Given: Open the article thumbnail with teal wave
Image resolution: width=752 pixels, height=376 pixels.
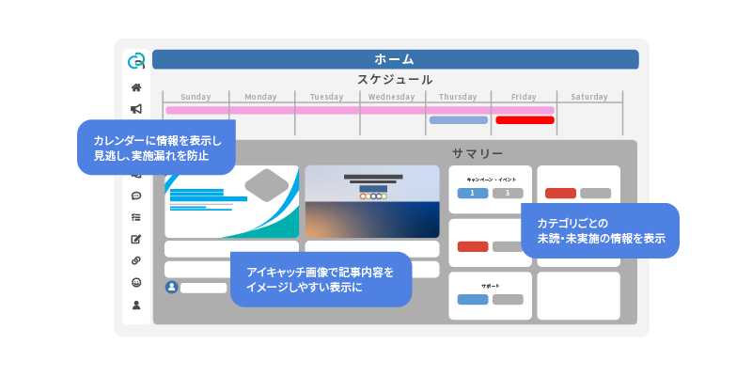Looking at the screenshot, I should (x=231, y=202).
